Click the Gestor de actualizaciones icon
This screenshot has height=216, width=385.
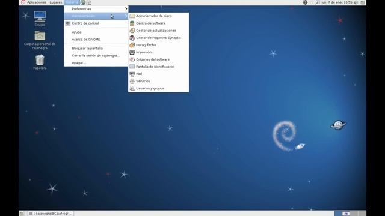tap(132, 31)
